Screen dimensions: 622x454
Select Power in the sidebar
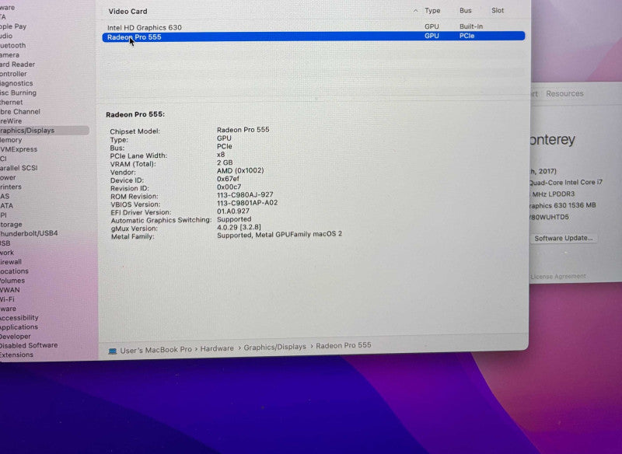pos(8,177)
